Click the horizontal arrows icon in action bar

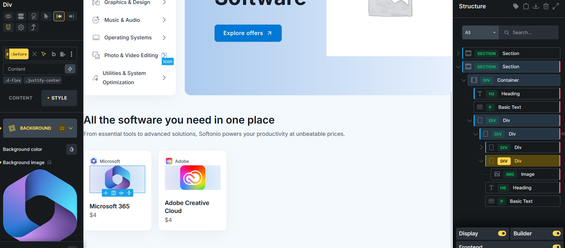[x=121, y=193]
